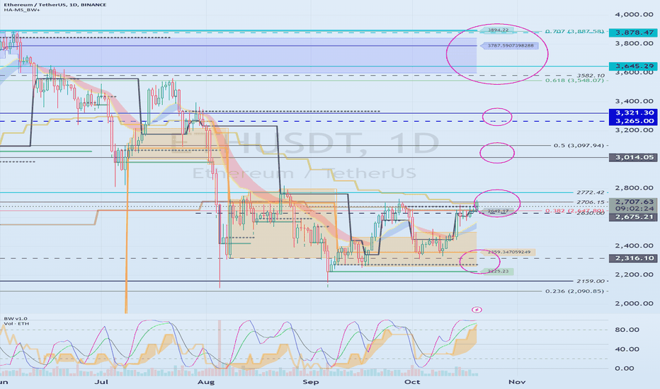Select the HA-MS_BW+ indicator label
This screenshot has height=389, width=660.
click(x=21, y=10)
